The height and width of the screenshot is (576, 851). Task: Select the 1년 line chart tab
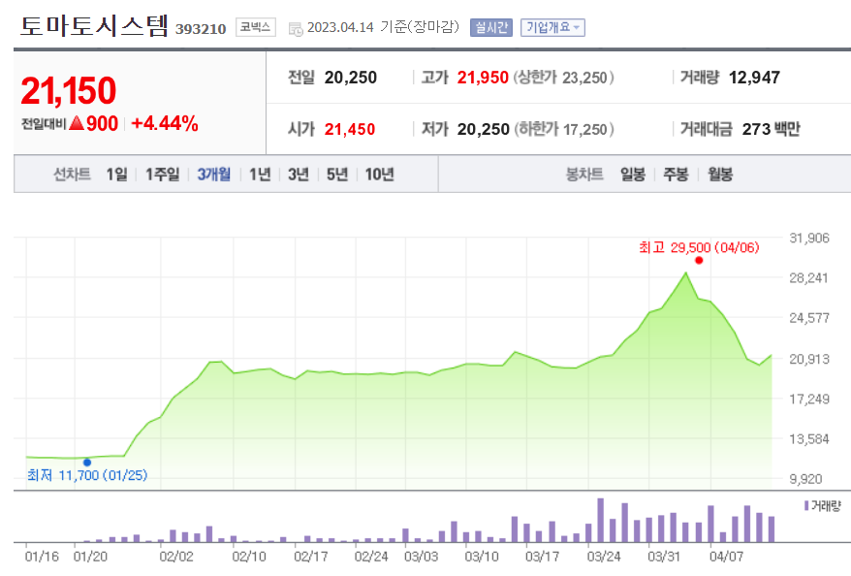coord(260,175)
